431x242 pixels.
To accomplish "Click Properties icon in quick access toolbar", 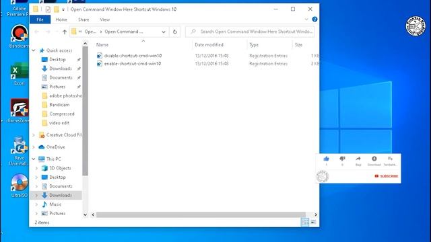I will [x=48, y=9].
